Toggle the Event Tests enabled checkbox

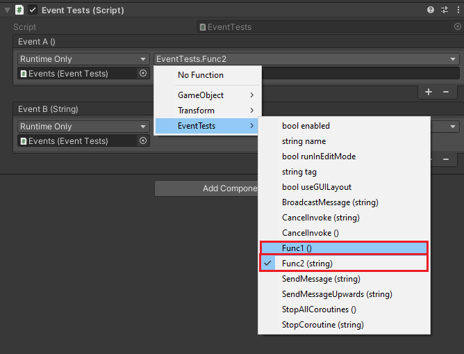[x=33, y=10]
